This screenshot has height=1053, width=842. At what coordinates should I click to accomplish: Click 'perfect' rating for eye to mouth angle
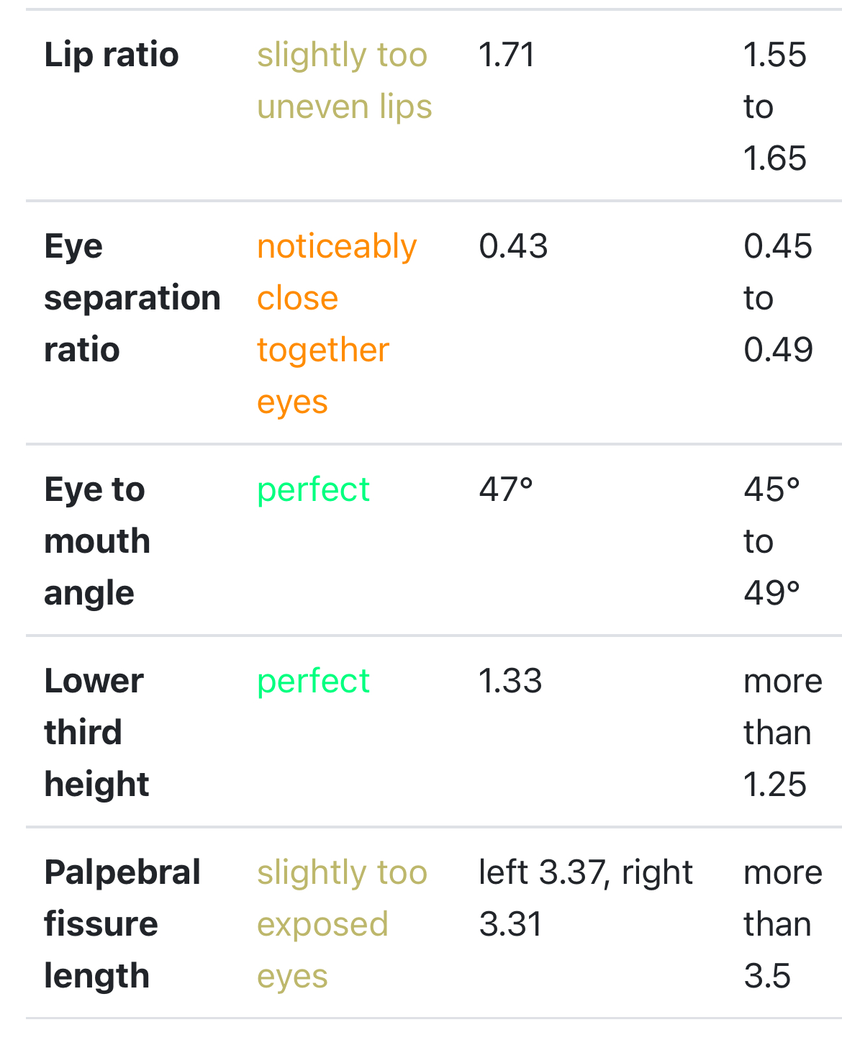(x=313, y=490)
